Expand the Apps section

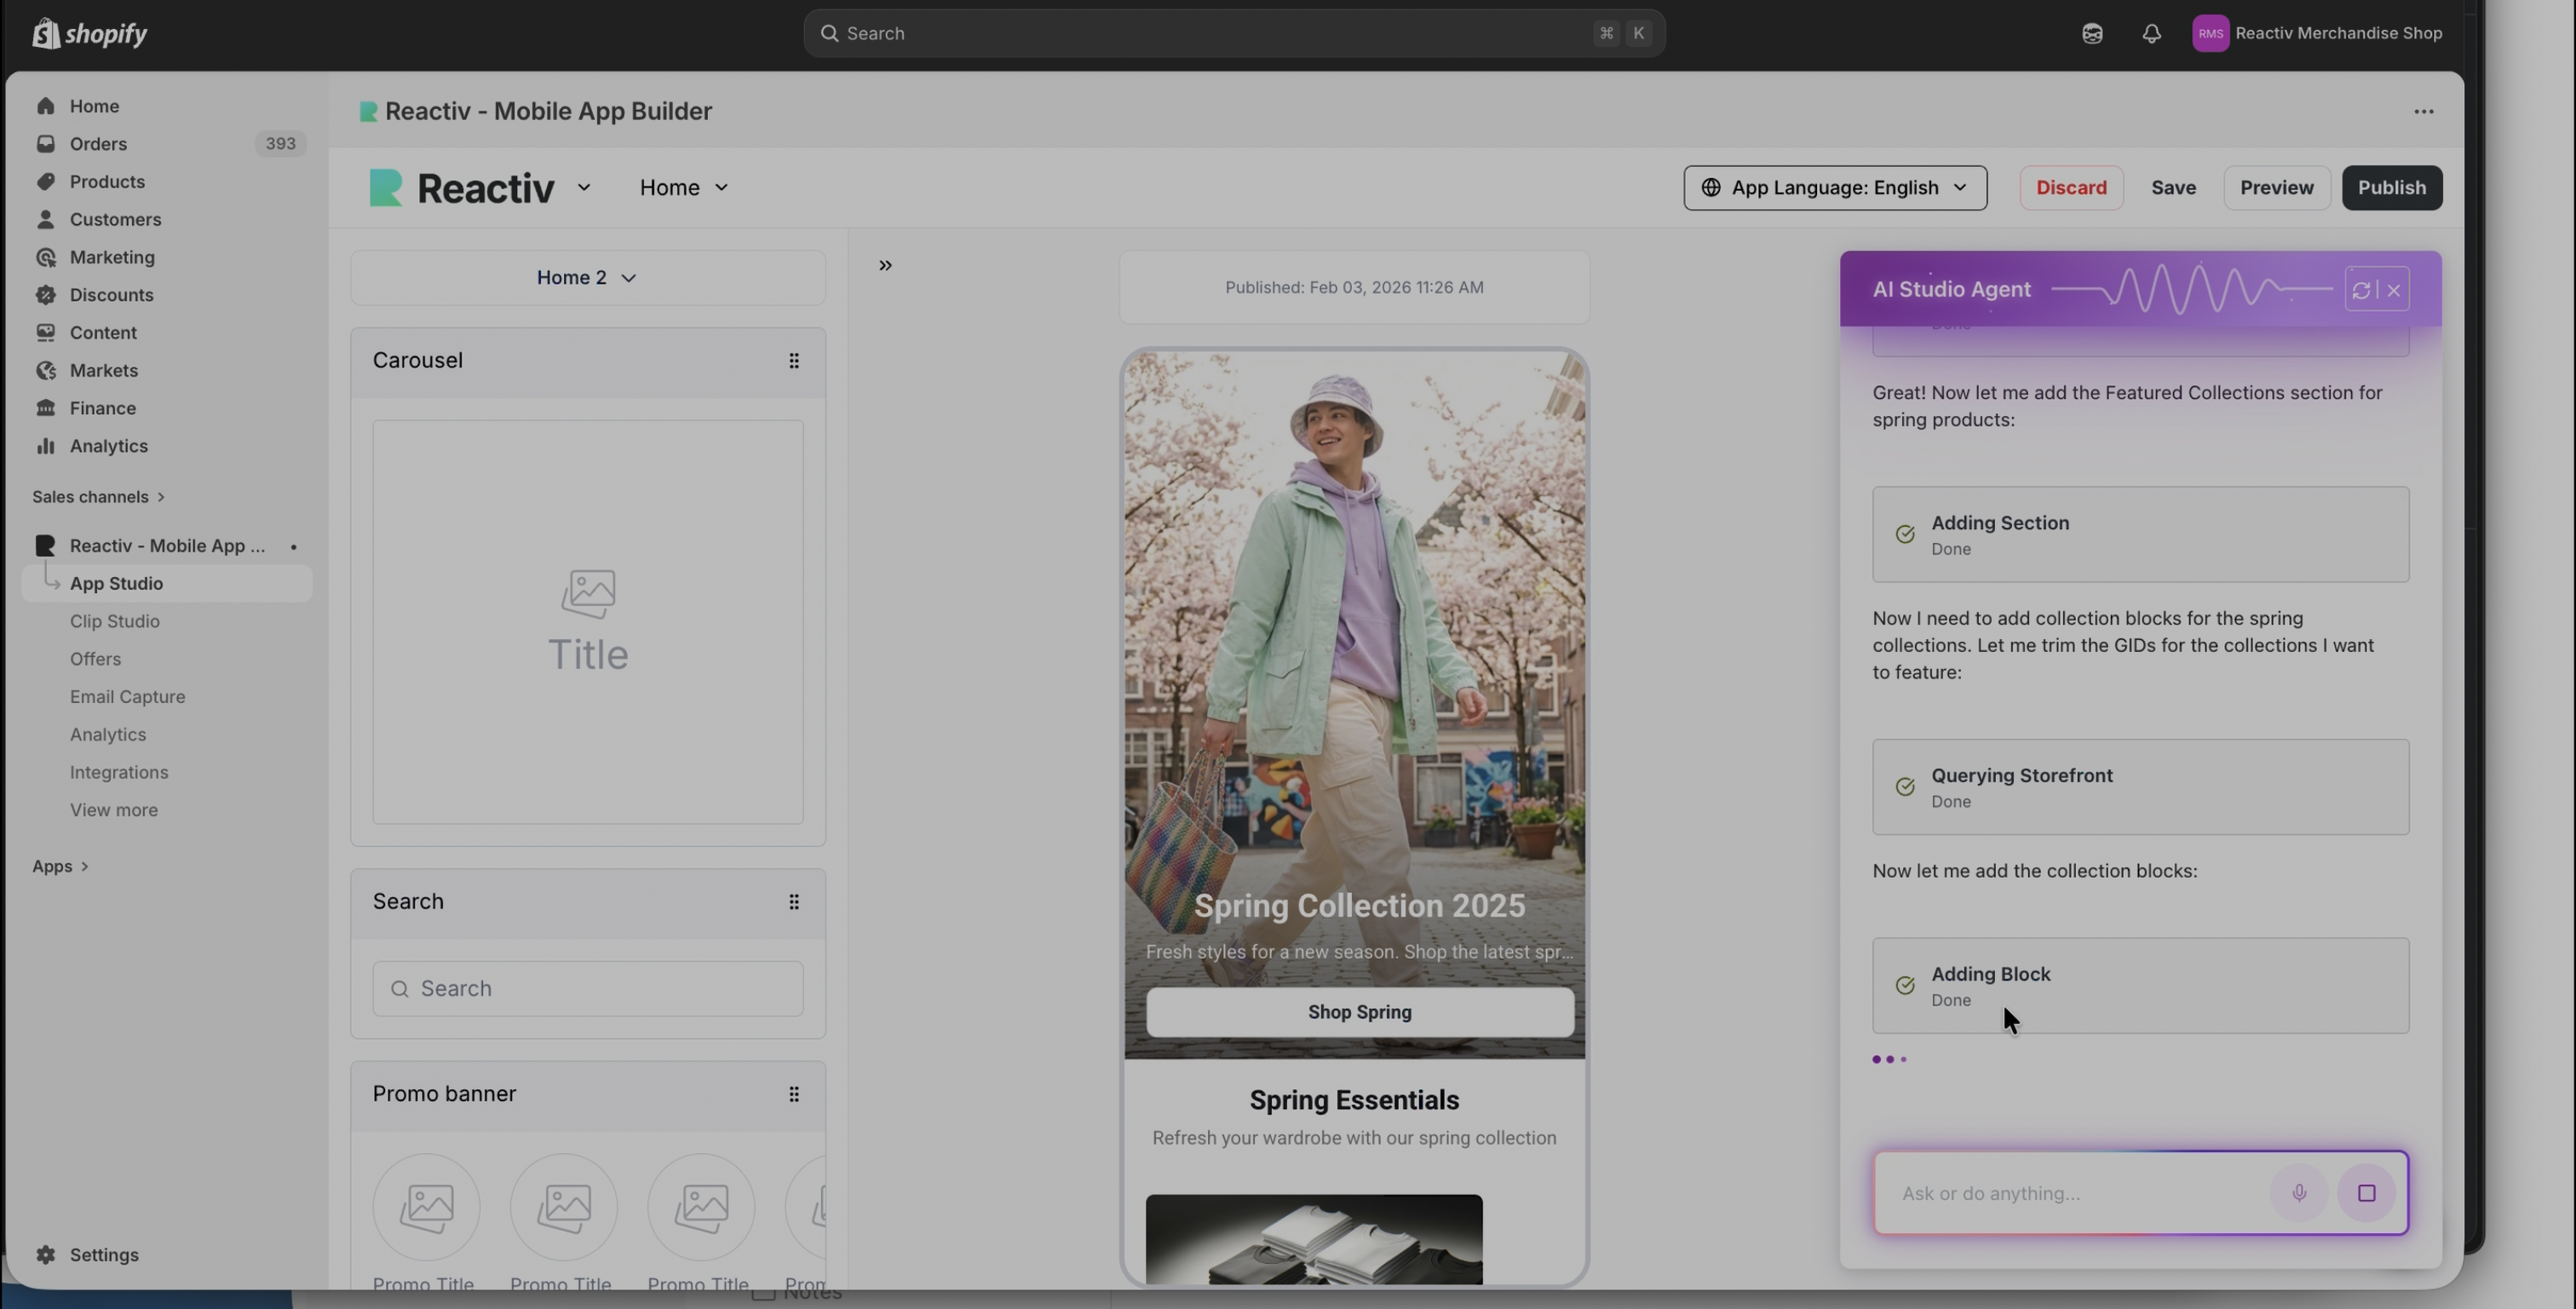[x=60, y=867]
